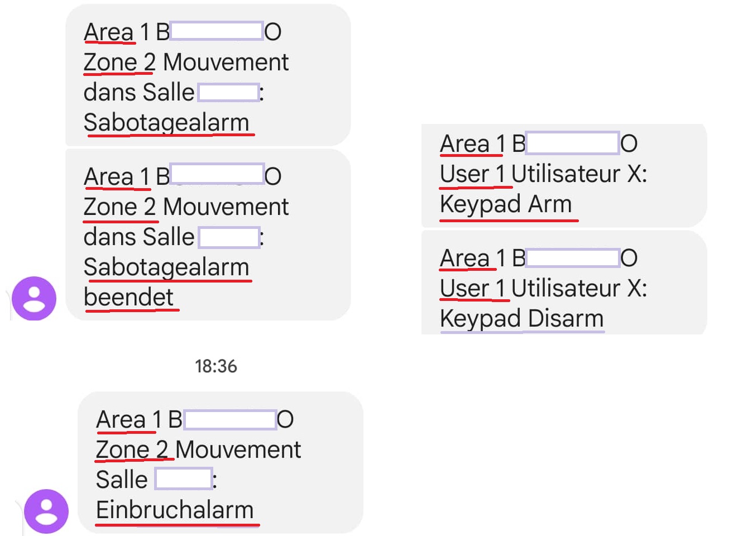Click Area 1 in the topmost left message

117,32
